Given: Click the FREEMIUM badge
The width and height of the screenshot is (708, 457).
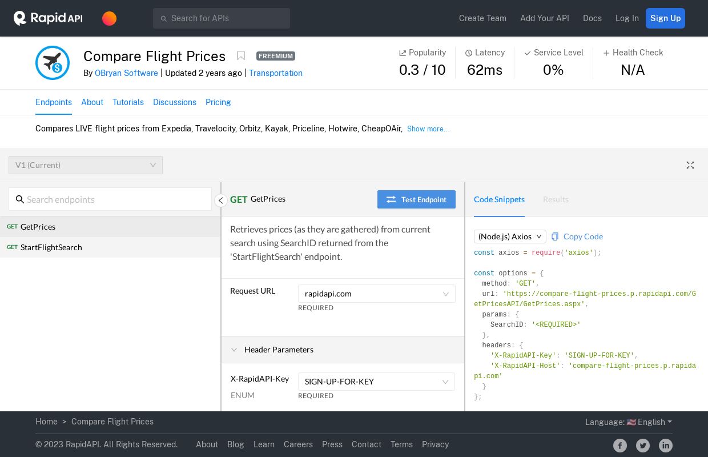Looking at the screenshot, I should [276, 56].
